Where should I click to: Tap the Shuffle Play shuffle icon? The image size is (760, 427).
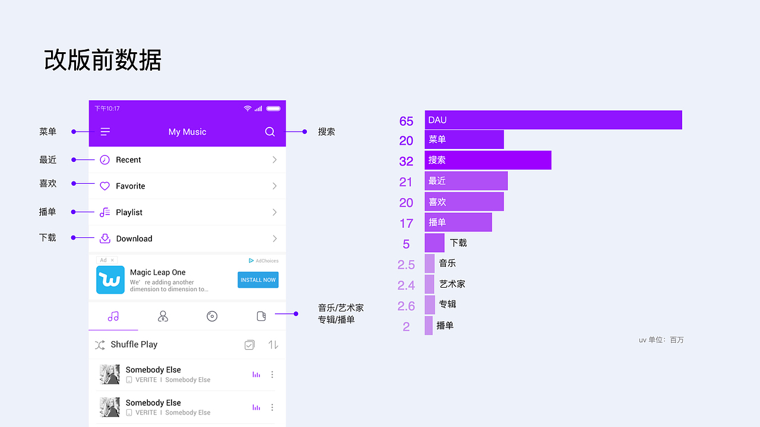[x=100, y=344]
